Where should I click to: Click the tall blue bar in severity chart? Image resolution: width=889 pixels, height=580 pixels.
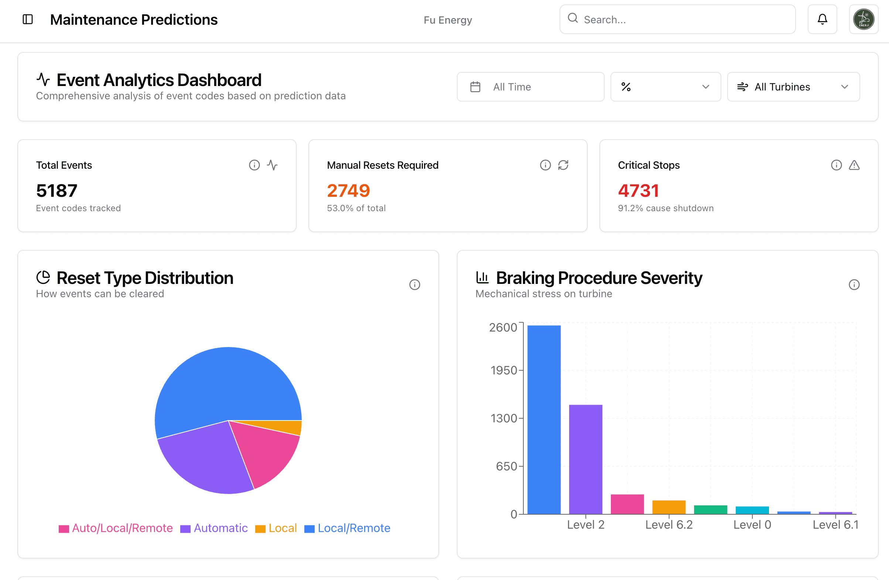tap(544, 420)
